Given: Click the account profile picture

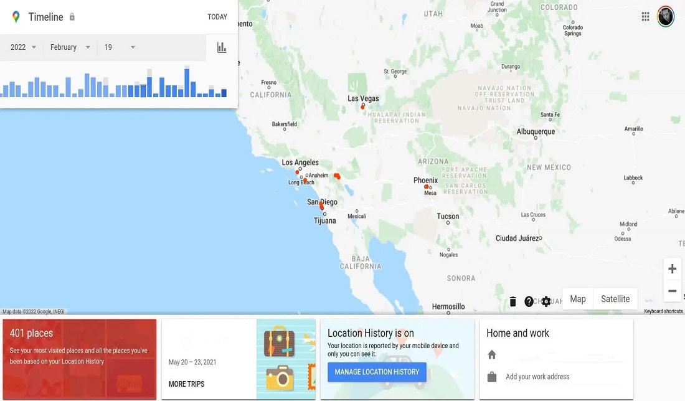Looking at the screenshot, I should [x=666, y=16].
